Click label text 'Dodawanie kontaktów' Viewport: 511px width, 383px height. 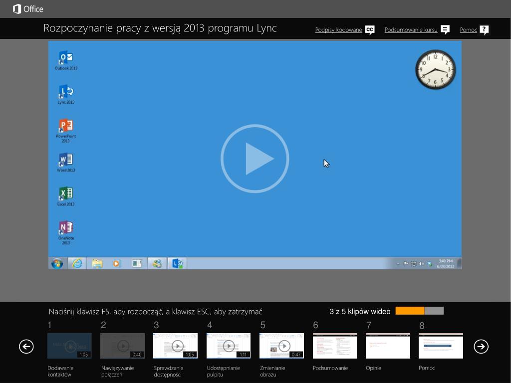click(x=60, y=371)
